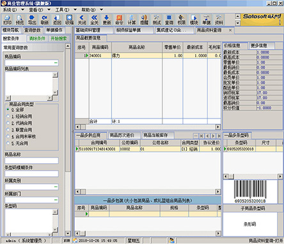This screenshot has width=284, height=244.
Task: Click the 查询 query toolbar icon
Action: coord(169,20)
